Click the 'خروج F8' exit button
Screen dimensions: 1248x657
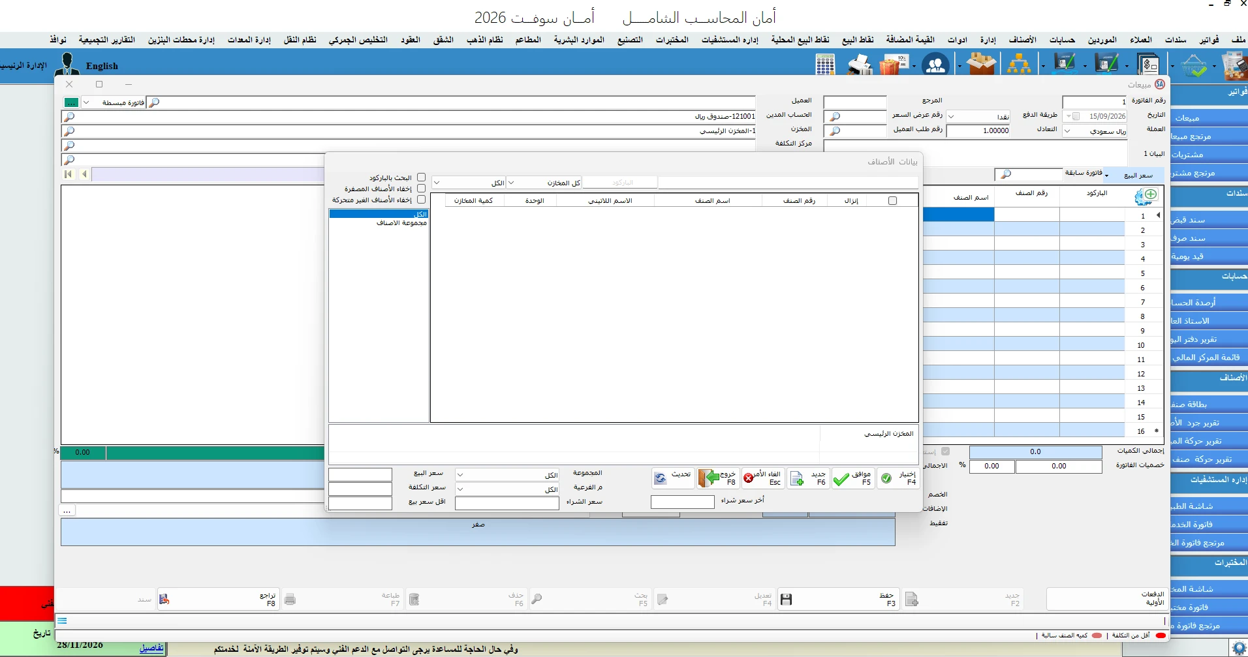click(x=718, y=478)
